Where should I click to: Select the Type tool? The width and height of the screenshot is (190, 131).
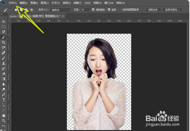3,100
